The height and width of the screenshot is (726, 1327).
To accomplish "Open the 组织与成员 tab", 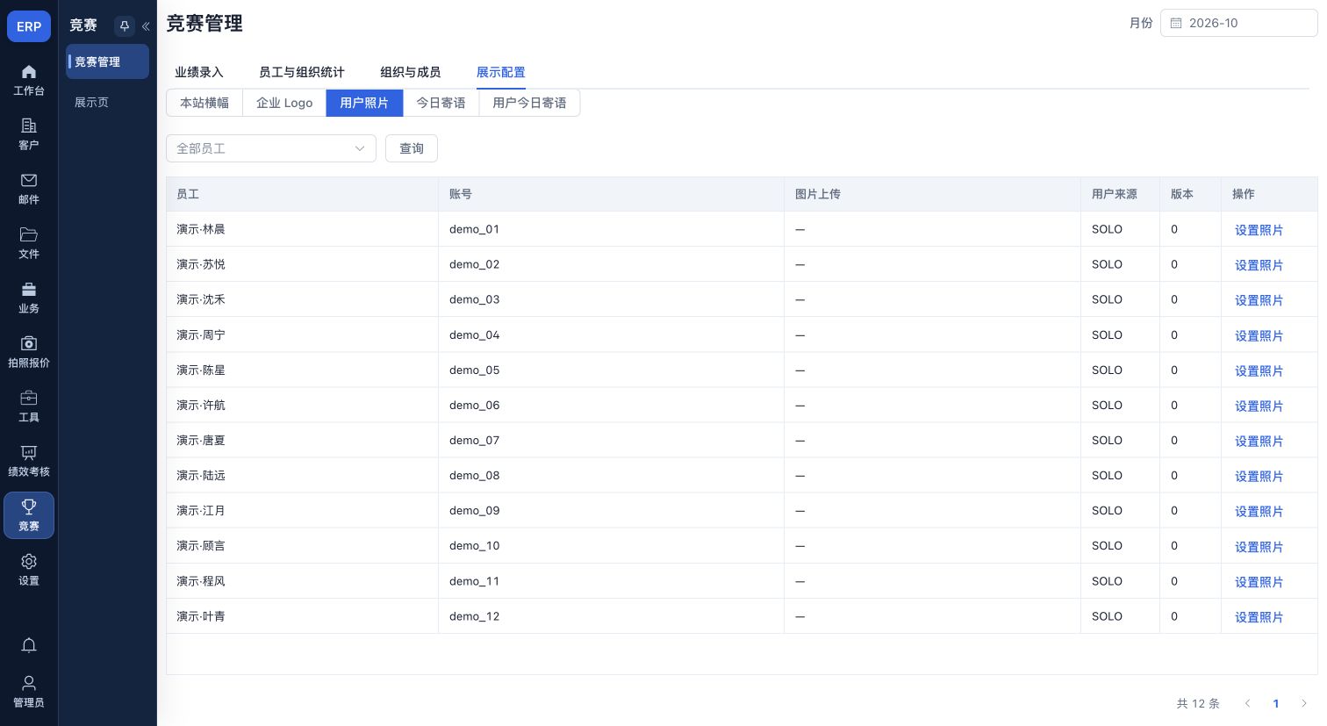I will click(411, 72).
